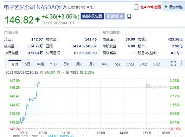Click the 添加自选 button

pos(174,7)
